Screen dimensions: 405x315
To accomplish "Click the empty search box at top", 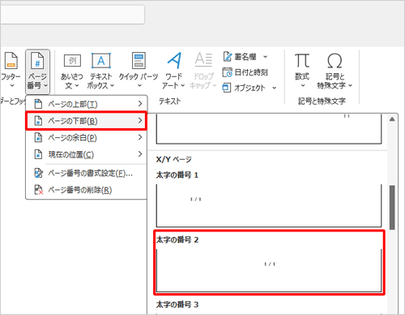I will click(72, 14).
